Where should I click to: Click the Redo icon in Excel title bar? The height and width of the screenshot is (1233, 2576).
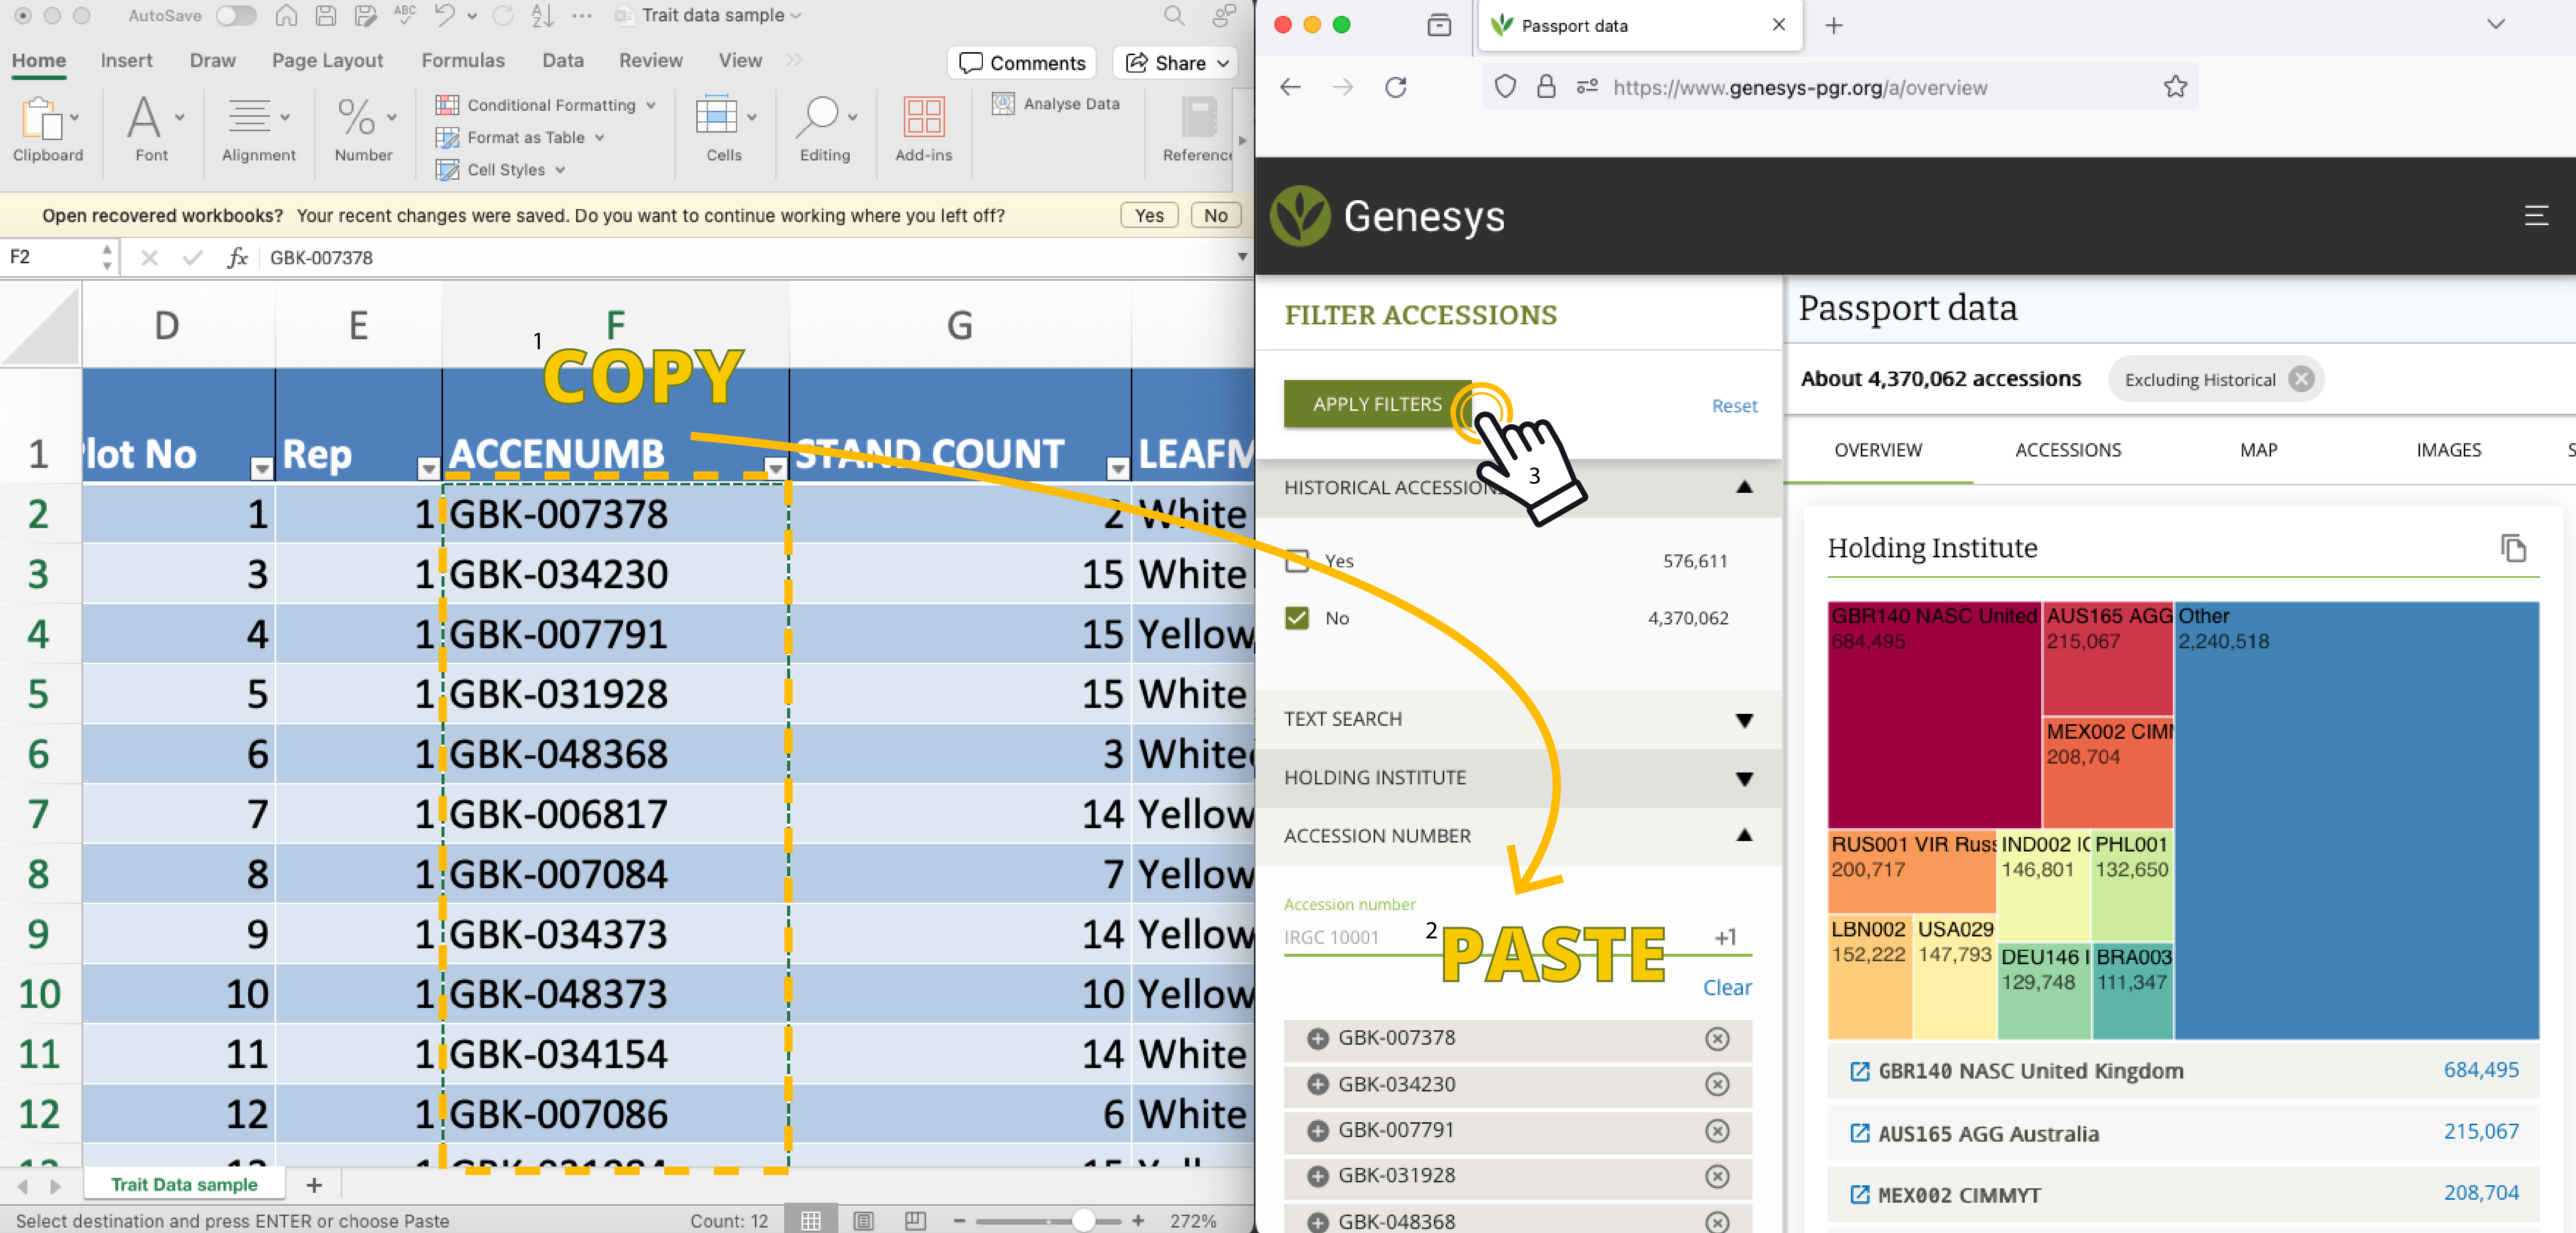pyautogui.click(x=503, y=15)
